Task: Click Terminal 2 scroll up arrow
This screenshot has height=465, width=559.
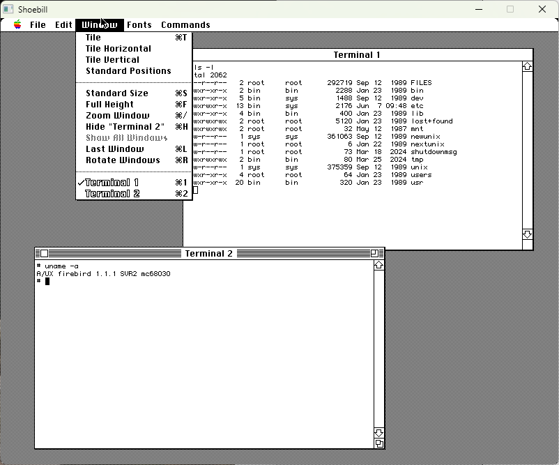Action: tap(378, 265)
